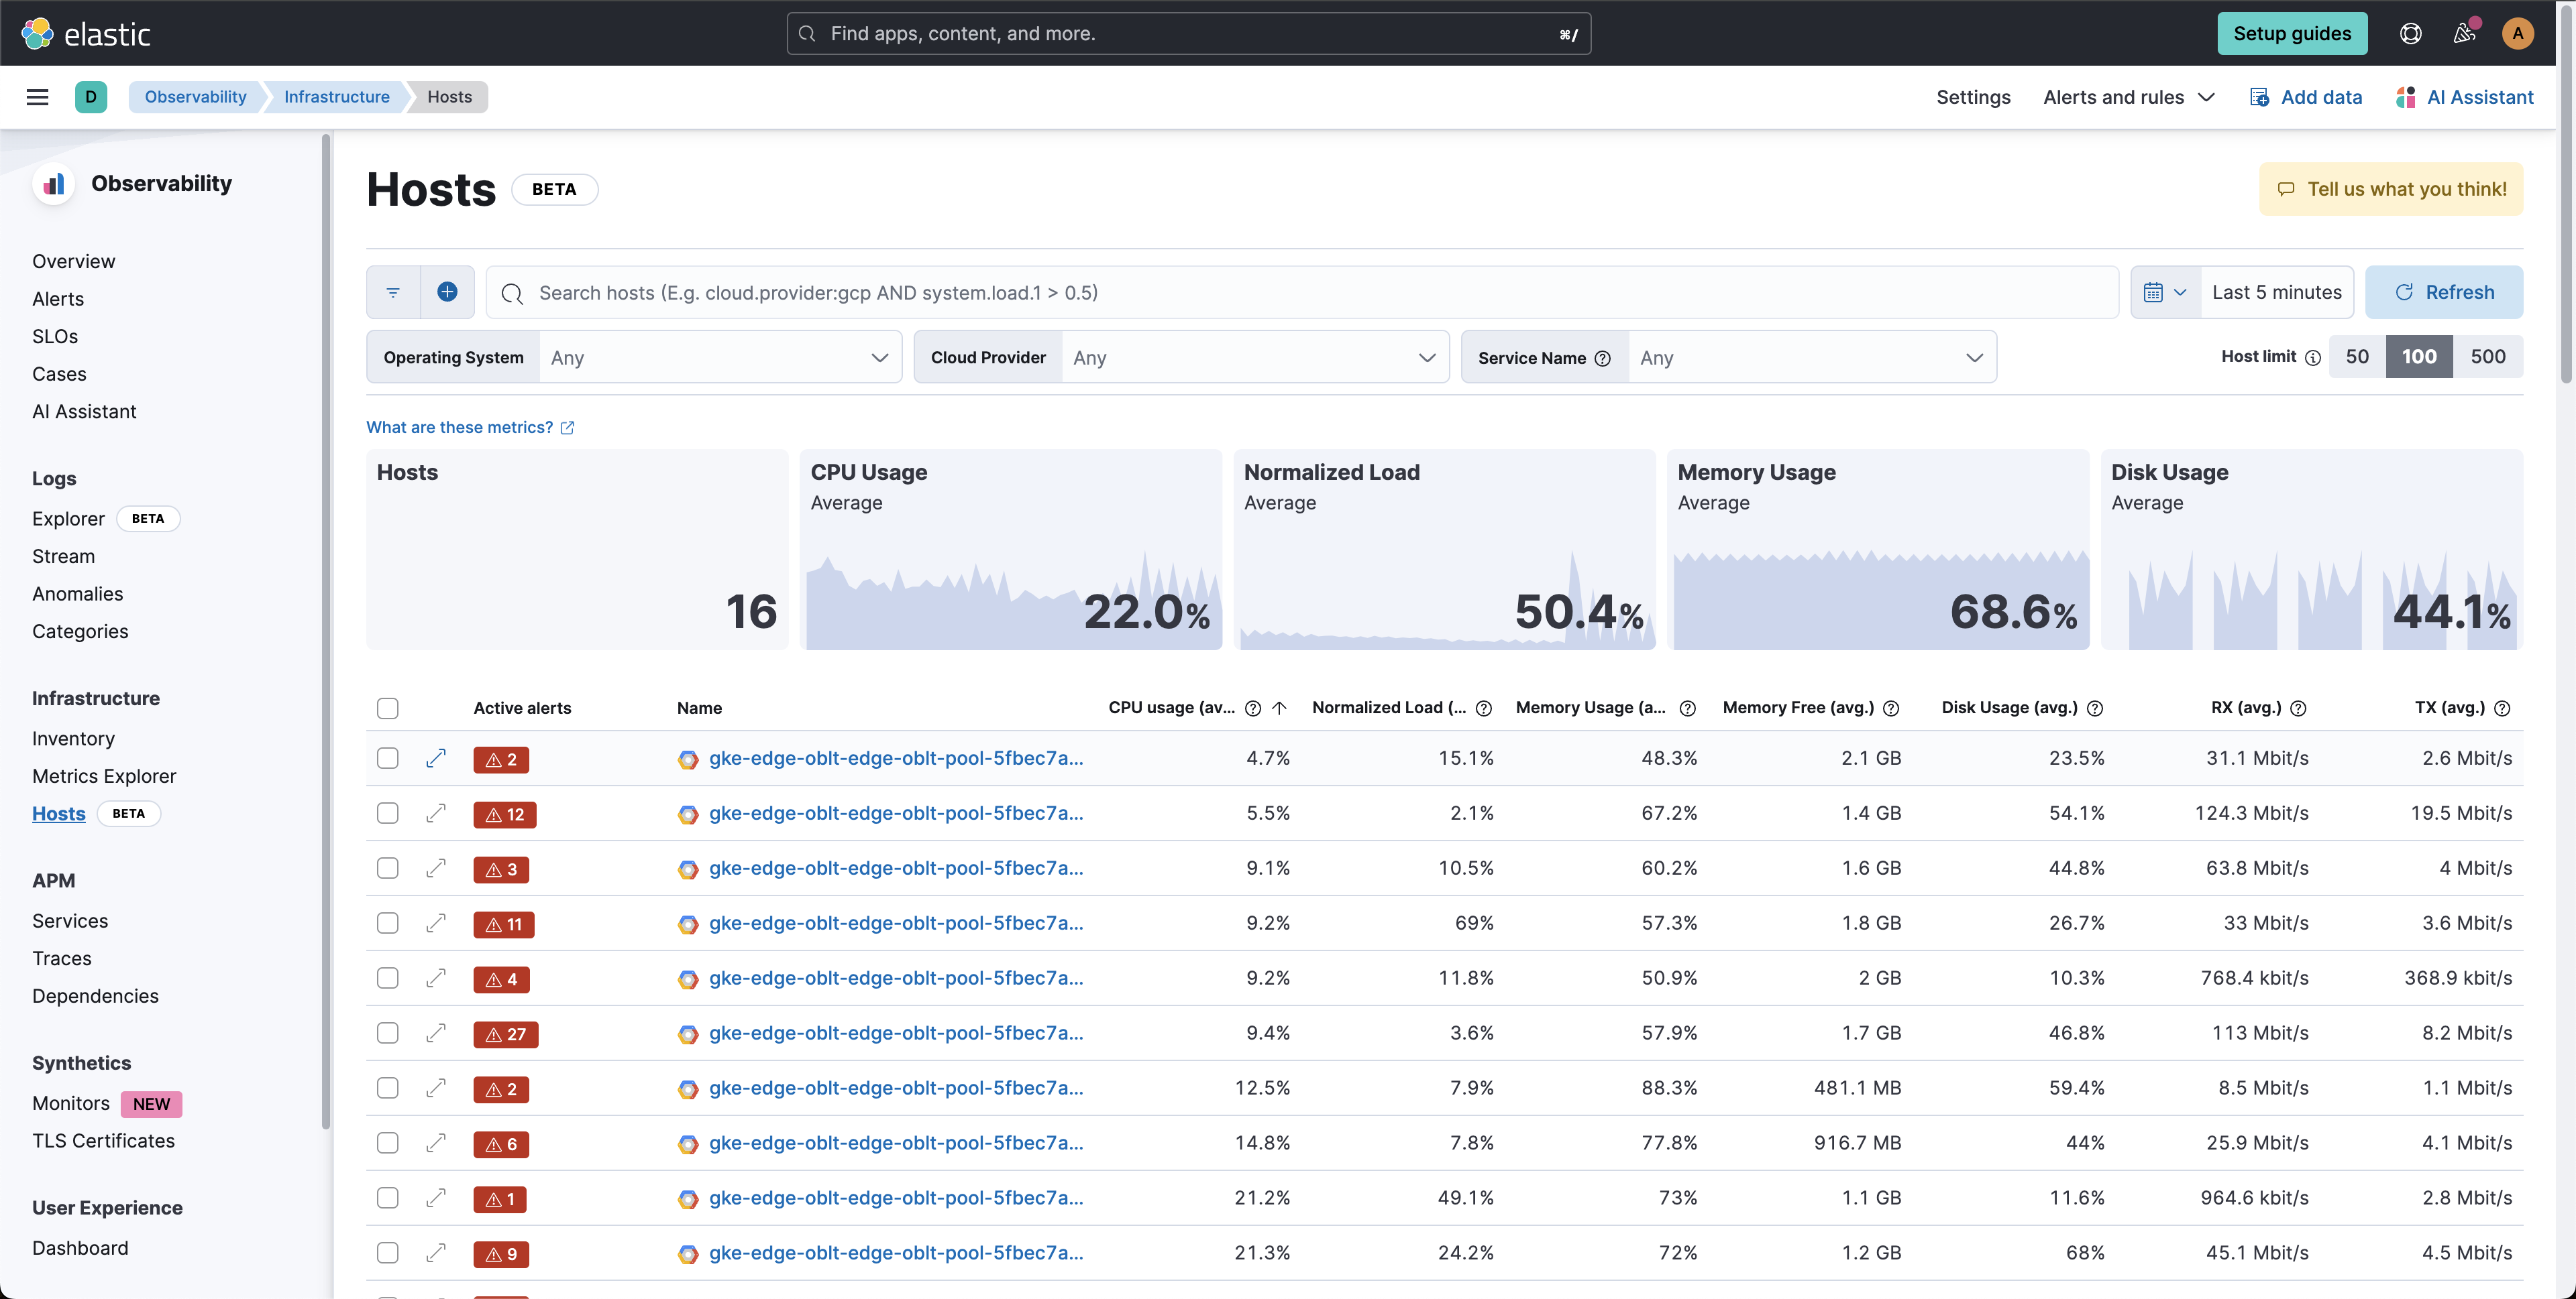Open the AI Assistant header button
The width and height of the screenshot is (2576, 1299).
[2465, 97]
